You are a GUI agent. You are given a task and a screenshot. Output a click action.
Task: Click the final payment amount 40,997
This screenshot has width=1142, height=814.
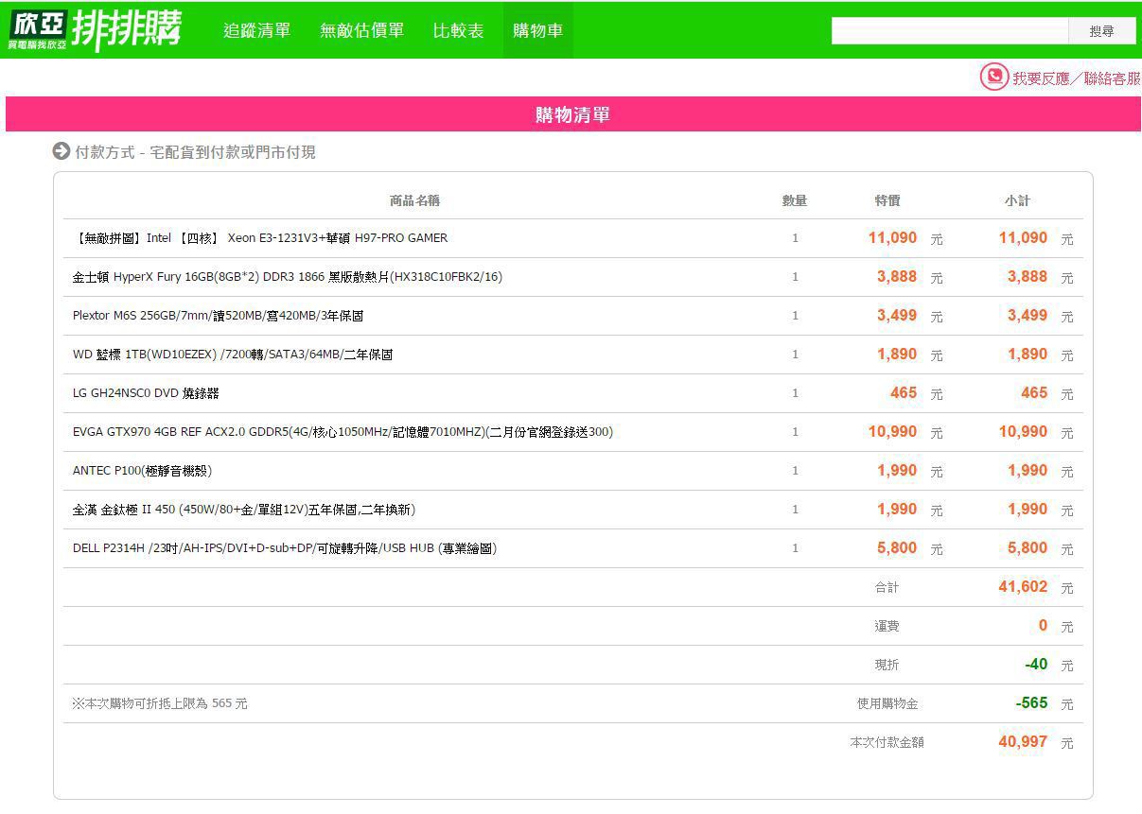point(1023,742)
